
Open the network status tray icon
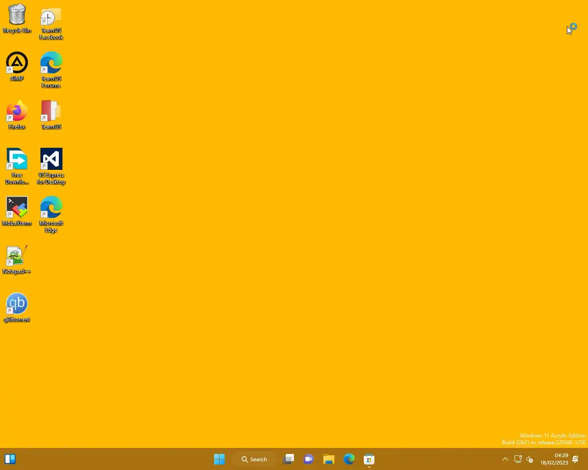click(x=518, y=459)
